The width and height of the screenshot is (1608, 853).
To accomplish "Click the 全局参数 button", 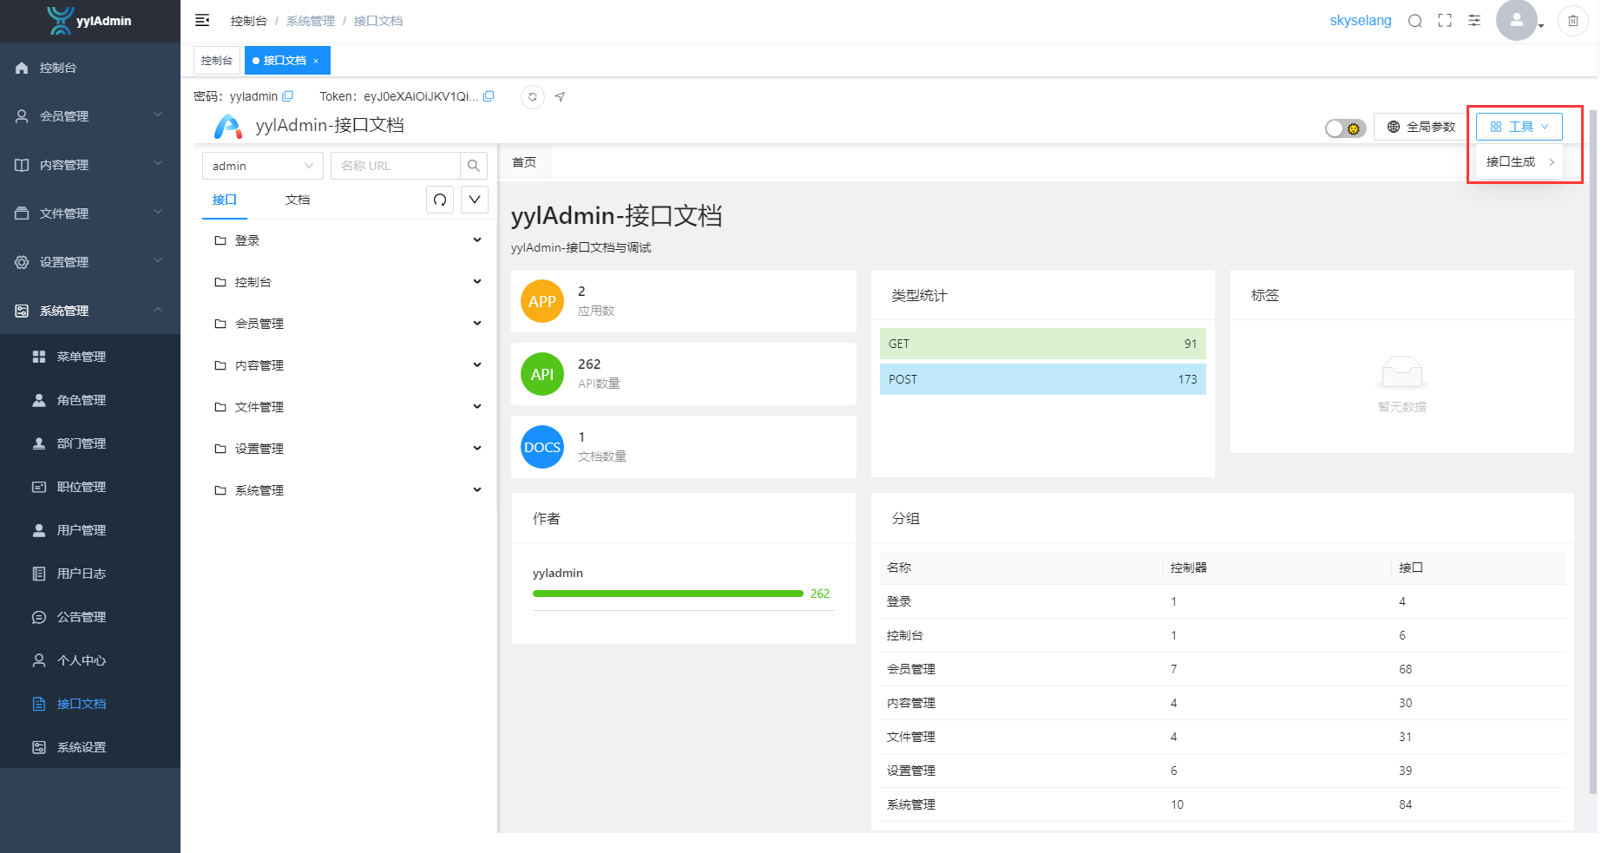I will coord(1421,127).
